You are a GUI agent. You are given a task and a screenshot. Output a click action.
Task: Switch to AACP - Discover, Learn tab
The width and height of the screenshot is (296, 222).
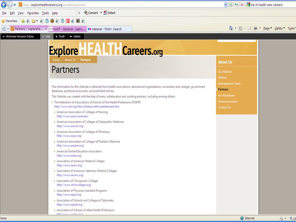68,29
